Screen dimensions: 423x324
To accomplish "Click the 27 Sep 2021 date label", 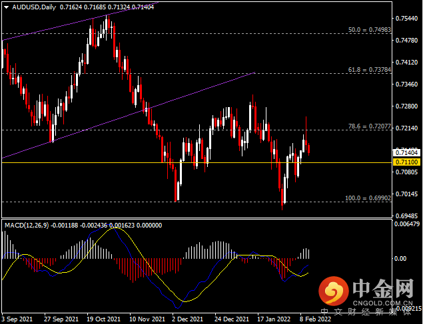I will (61, 319).
